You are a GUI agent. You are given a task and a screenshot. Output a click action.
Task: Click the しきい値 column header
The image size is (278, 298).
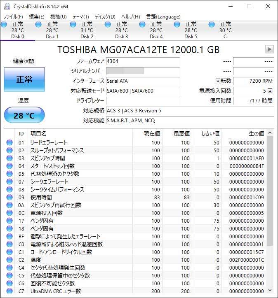click(x=210, y=134)
